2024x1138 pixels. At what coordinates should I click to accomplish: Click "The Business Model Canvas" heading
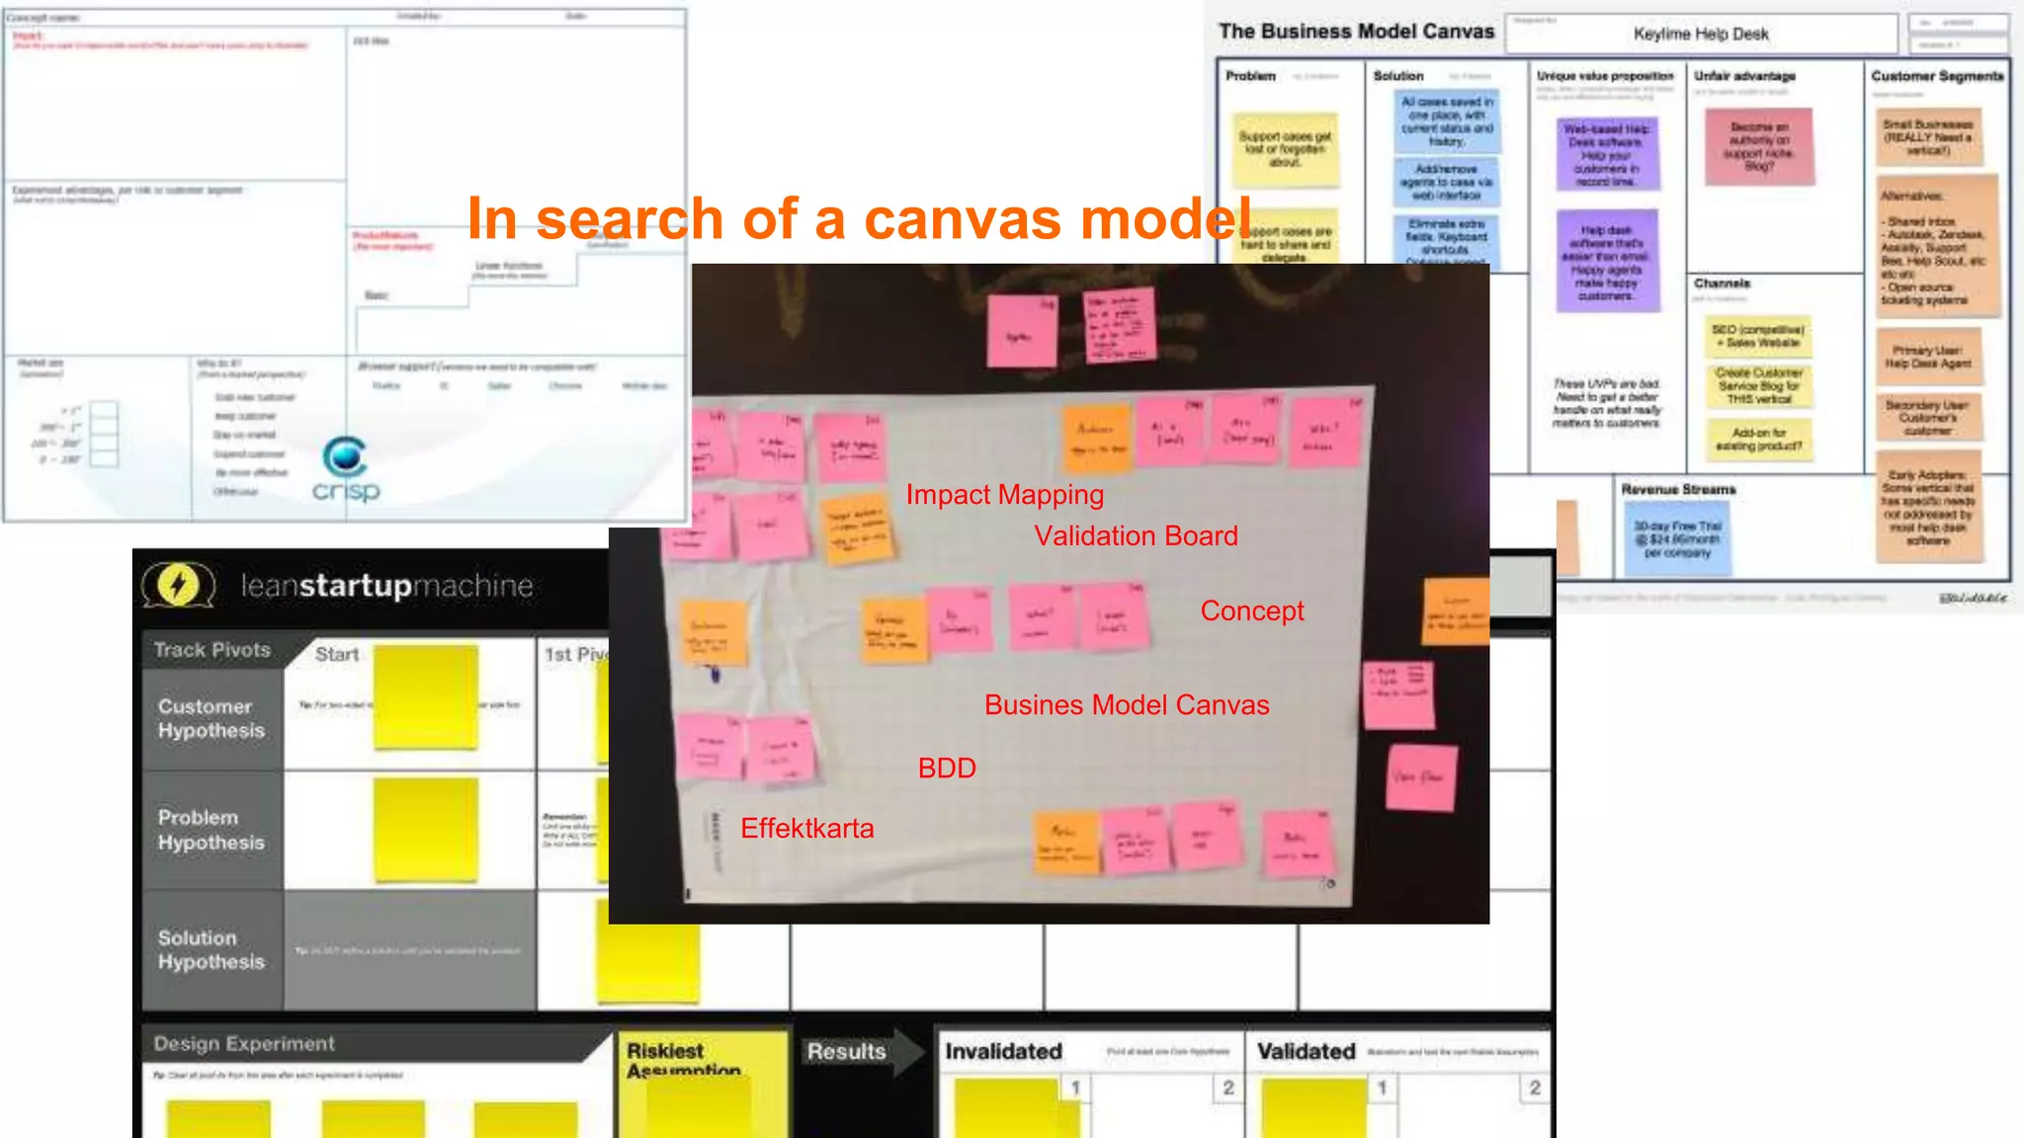(x=1356, y=32)
